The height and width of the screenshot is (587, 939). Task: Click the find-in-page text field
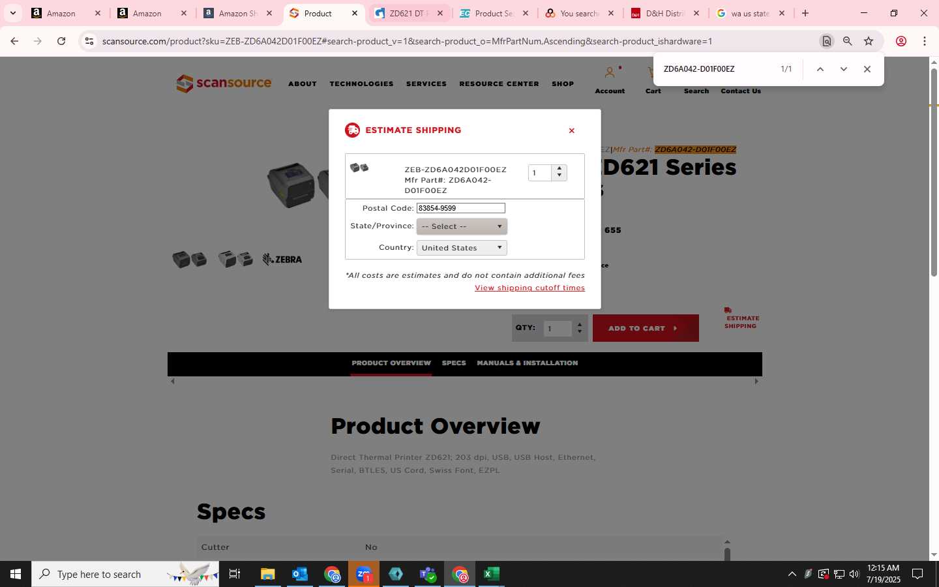(717, 69)
